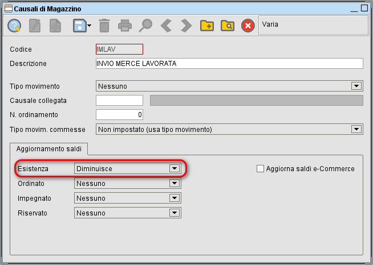Expand the Tipo movim. commesse dropdown
Screen dimensions: 373x265
356,130
